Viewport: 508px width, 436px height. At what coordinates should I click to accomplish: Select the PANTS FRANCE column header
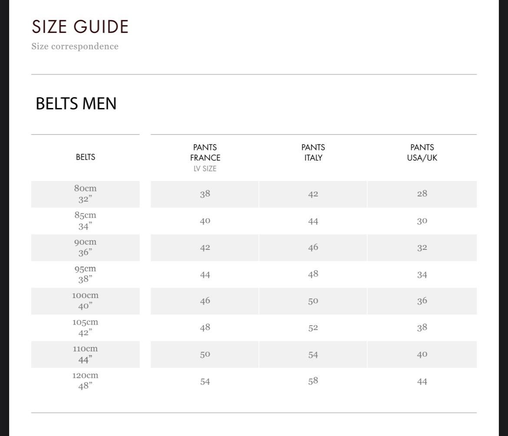click(x=205, y=153)
